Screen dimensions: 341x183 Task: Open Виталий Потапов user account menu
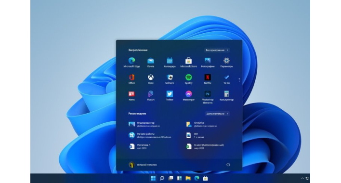[x=143, y=165]
